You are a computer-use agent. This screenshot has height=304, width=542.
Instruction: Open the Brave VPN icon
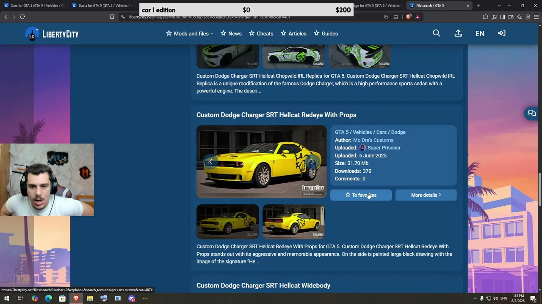(x=528, y=17)
